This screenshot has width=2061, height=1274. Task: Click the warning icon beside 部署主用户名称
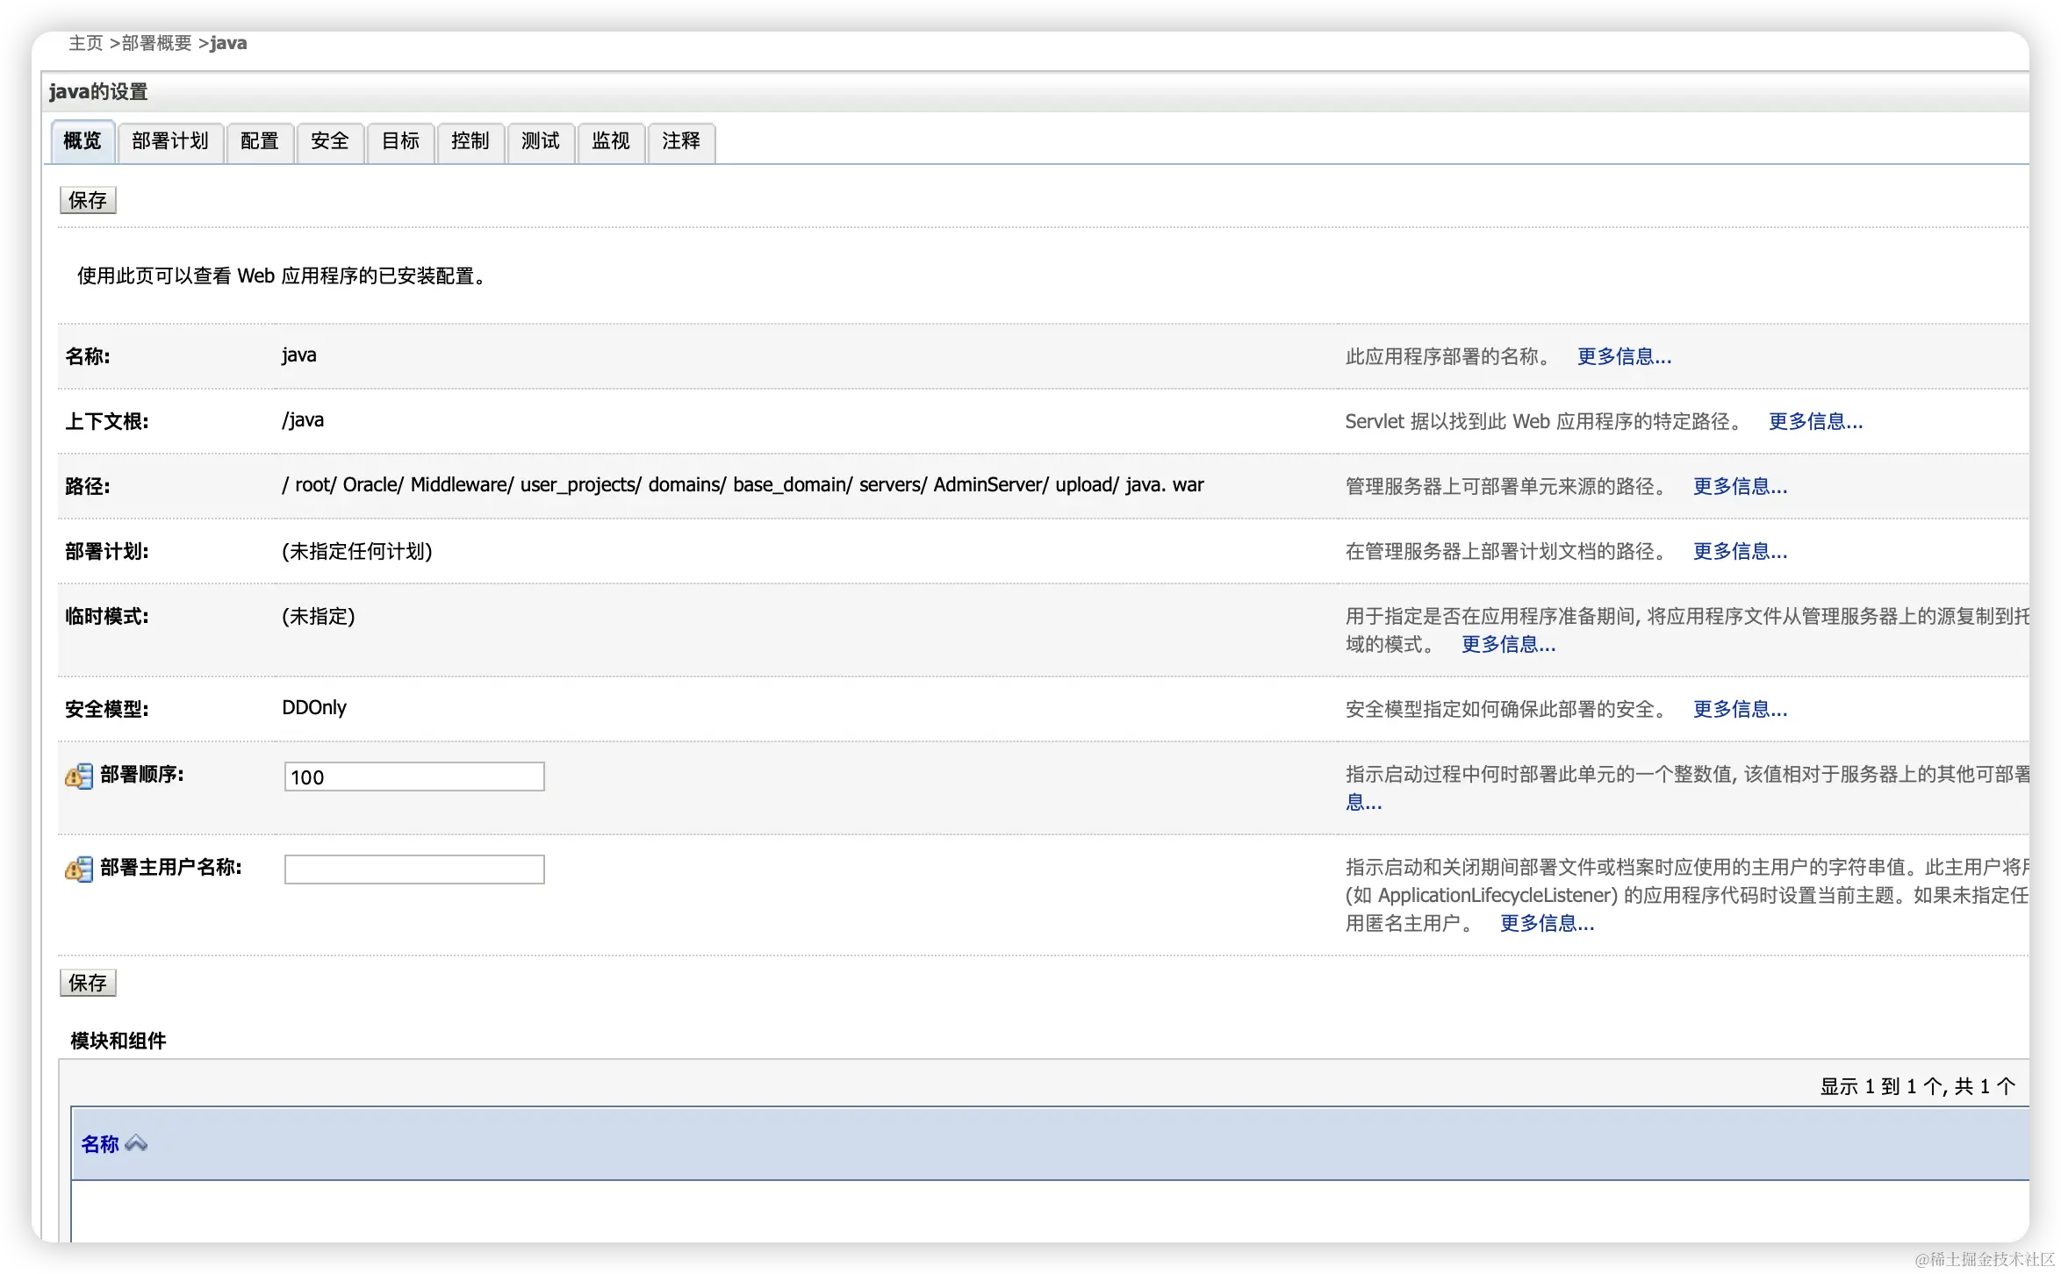coord(78,869)
